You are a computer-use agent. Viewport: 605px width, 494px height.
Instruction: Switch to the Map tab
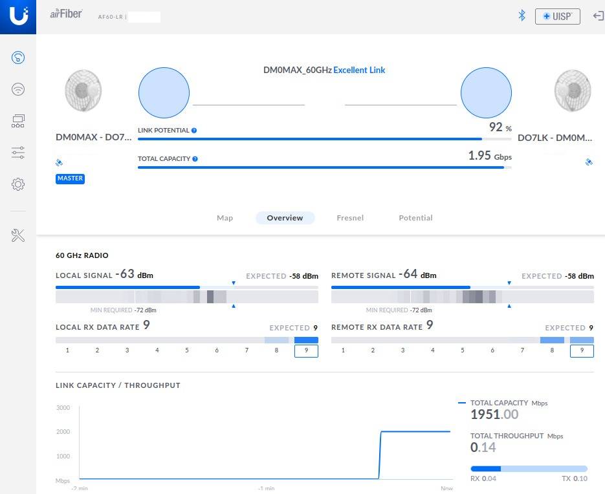click(225, 218)
